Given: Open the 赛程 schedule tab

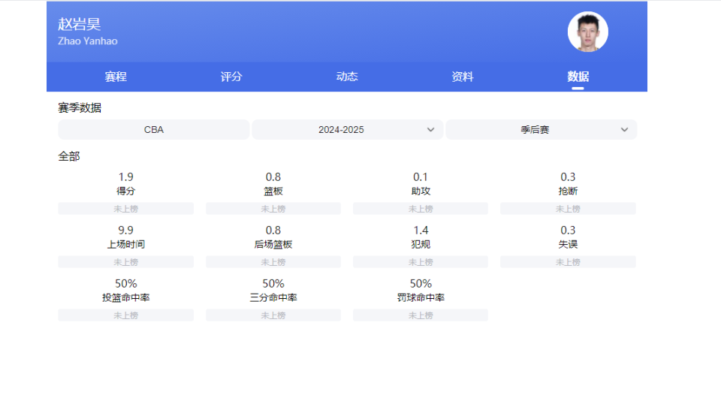Looking at the screenshot, I should (116, 77).
